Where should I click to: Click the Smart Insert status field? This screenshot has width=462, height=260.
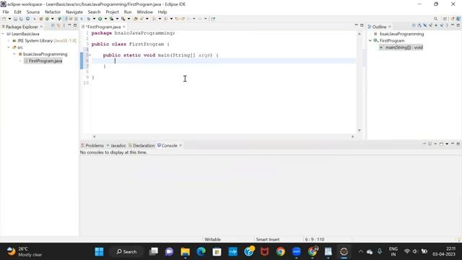268,240
